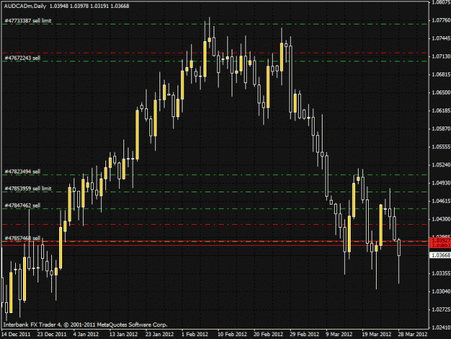This screenshot has width=451, height=339.
Task: Click the 1.05555 price scale value
Action: (x=441, y=147)
